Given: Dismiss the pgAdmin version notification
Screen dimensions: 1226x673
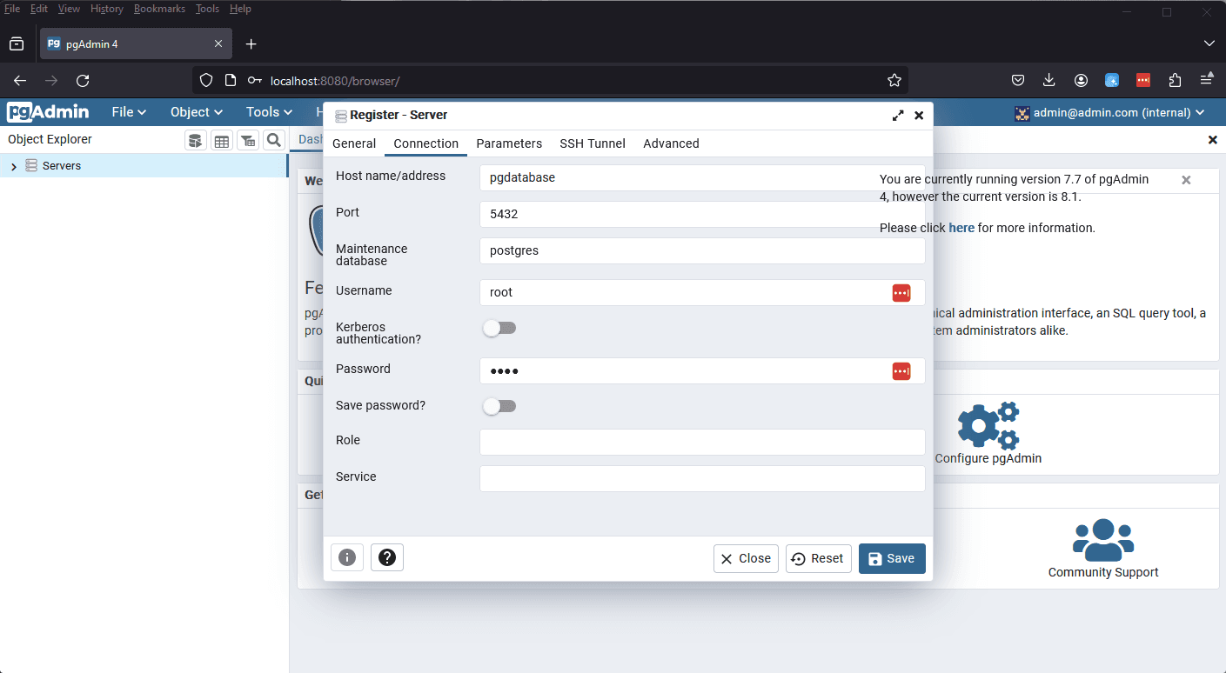Looking at the screenshot, I should (1186, 180).
